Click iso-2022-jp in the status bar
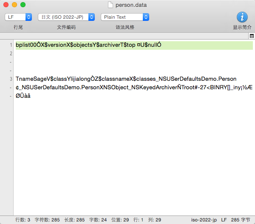 pos(204,220)
